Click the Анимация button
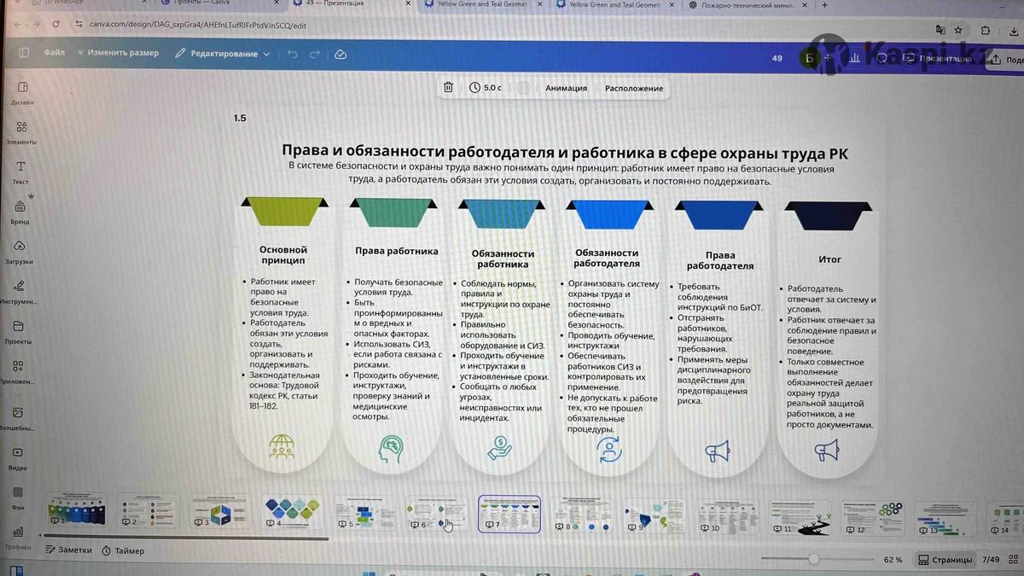This screenshot has width=1024, height=576. 566,88
